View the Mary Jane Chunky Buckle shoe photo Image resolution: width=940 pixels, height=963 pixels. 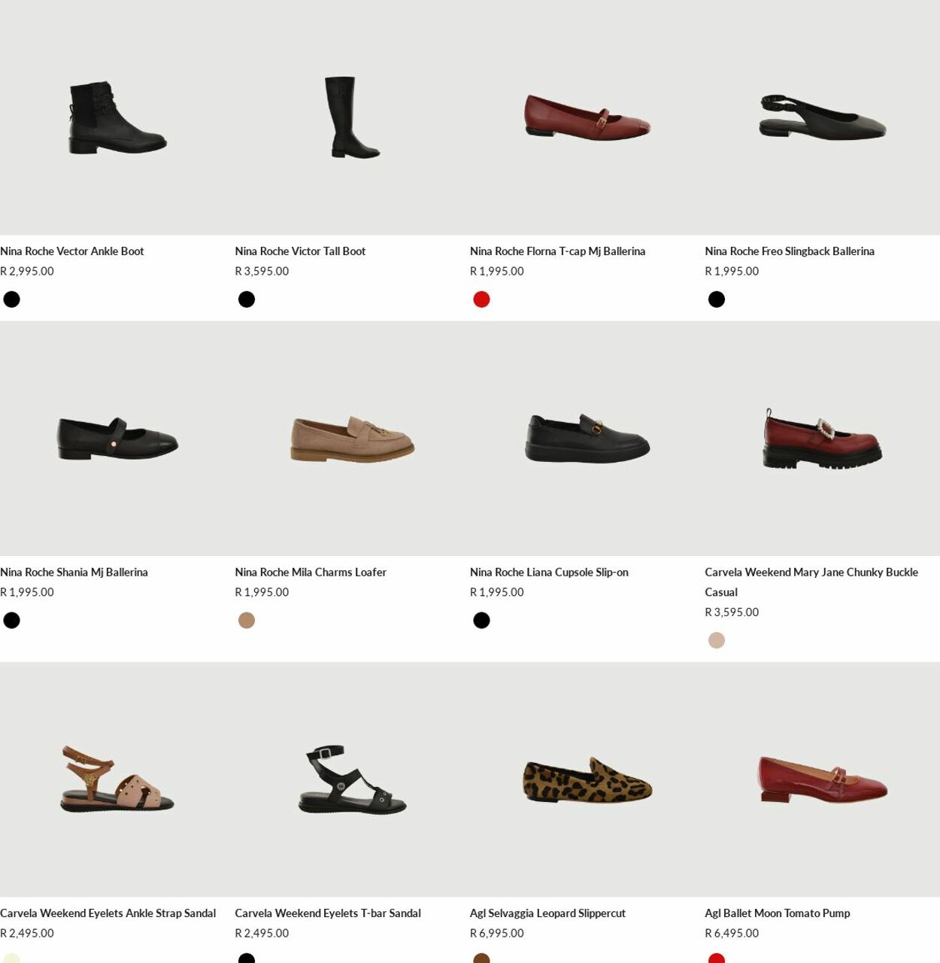pos(822,439)
